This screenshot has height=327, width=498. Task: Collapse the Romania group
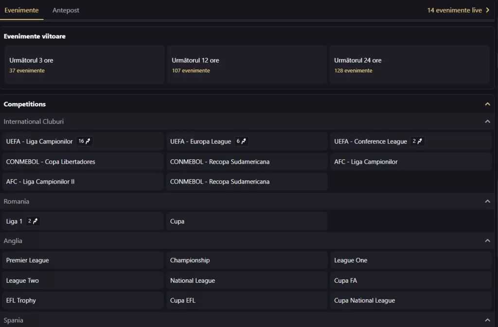tap(487, 202)
